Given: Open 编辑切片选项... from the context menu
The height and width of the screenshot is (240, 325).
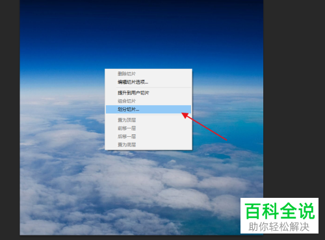Looking at the screenshot, I should click(148, 82).
